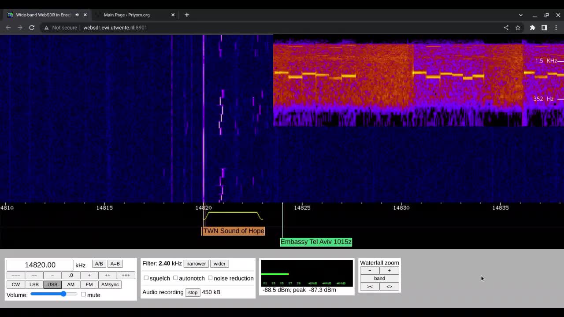The height and width of the screenshot is (317, 564).
Task: Toggle the browser side panel icon
Action: [544, 27]
